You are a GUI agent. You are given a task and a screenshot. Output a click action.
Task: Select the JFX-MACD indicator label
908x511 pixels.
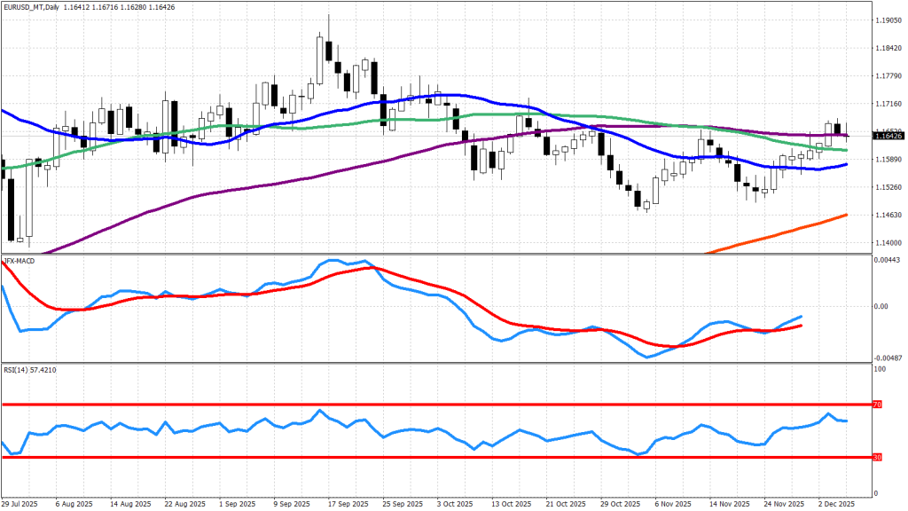(x=20, y=261)
